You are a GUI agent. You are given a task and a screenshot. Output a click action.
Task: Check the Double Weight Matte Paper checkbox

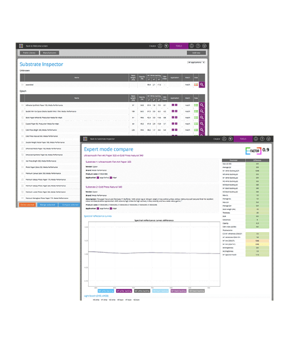click(22, 142)
